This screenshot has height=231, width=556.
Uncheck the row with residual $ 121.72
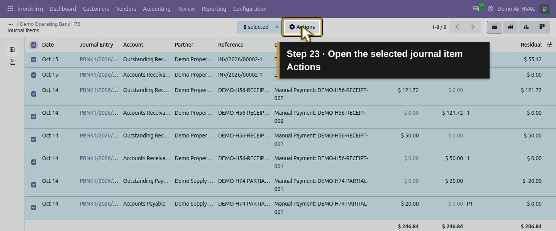tap(34, 94)
